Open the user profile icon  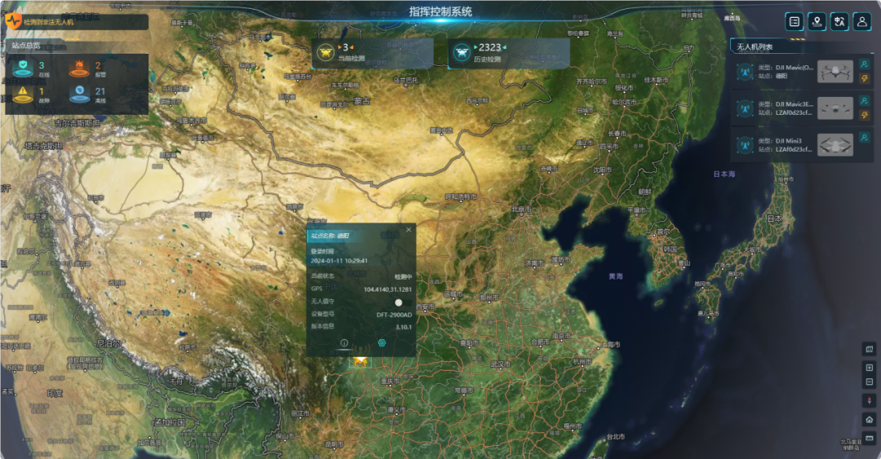(861, 22)
